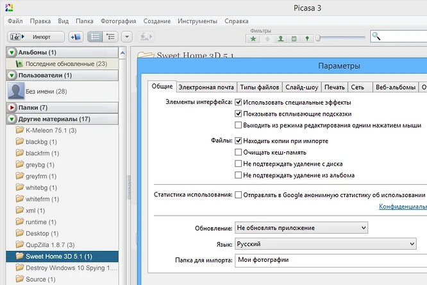Enable sending anonymous statistics to Google
427x285 pixels.
tap(239, 194)
